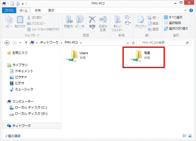Click the Up one level arrow

click(x=26, y=43)
